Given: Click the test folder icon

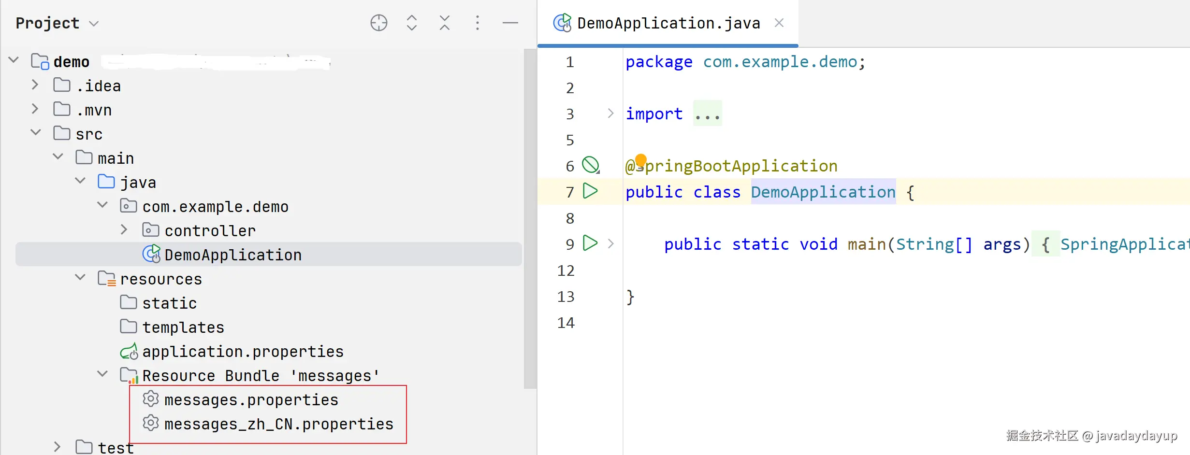Looking at the screenshot, I should [84, 447].
